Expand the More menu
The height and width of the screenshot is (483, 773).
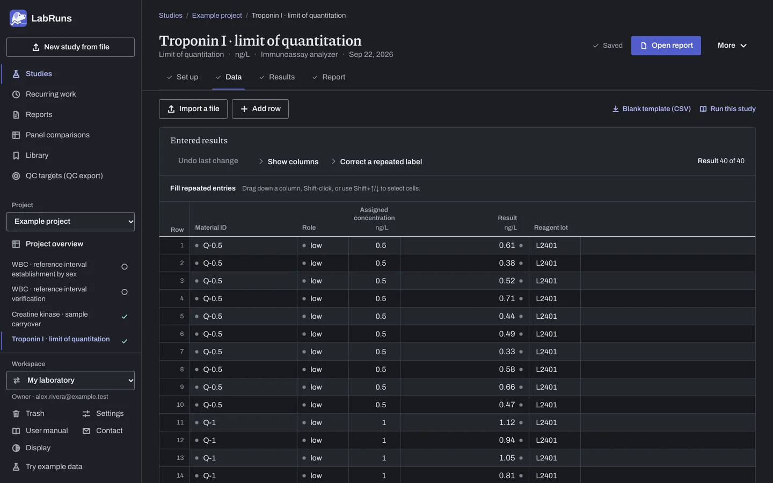coord(732,46)
